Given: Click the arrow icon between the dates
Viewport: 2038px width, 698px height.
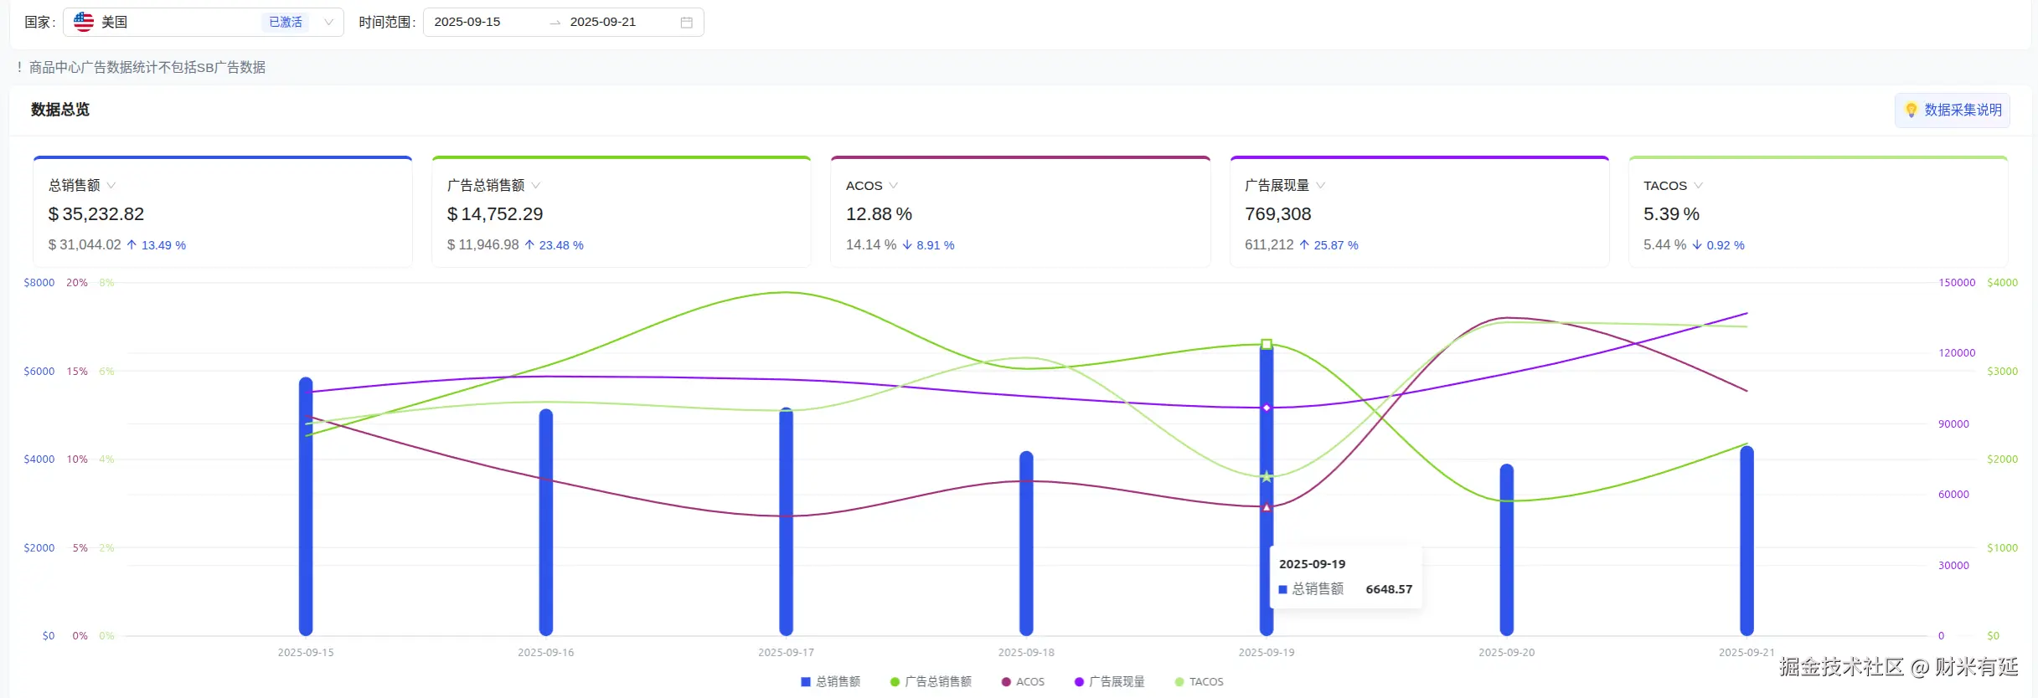Looking at the screenshot, I should (555, 23).
